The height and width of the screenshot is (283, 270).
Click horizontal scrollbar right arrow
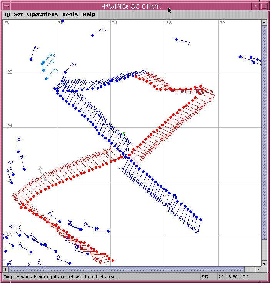click(258, 270)
